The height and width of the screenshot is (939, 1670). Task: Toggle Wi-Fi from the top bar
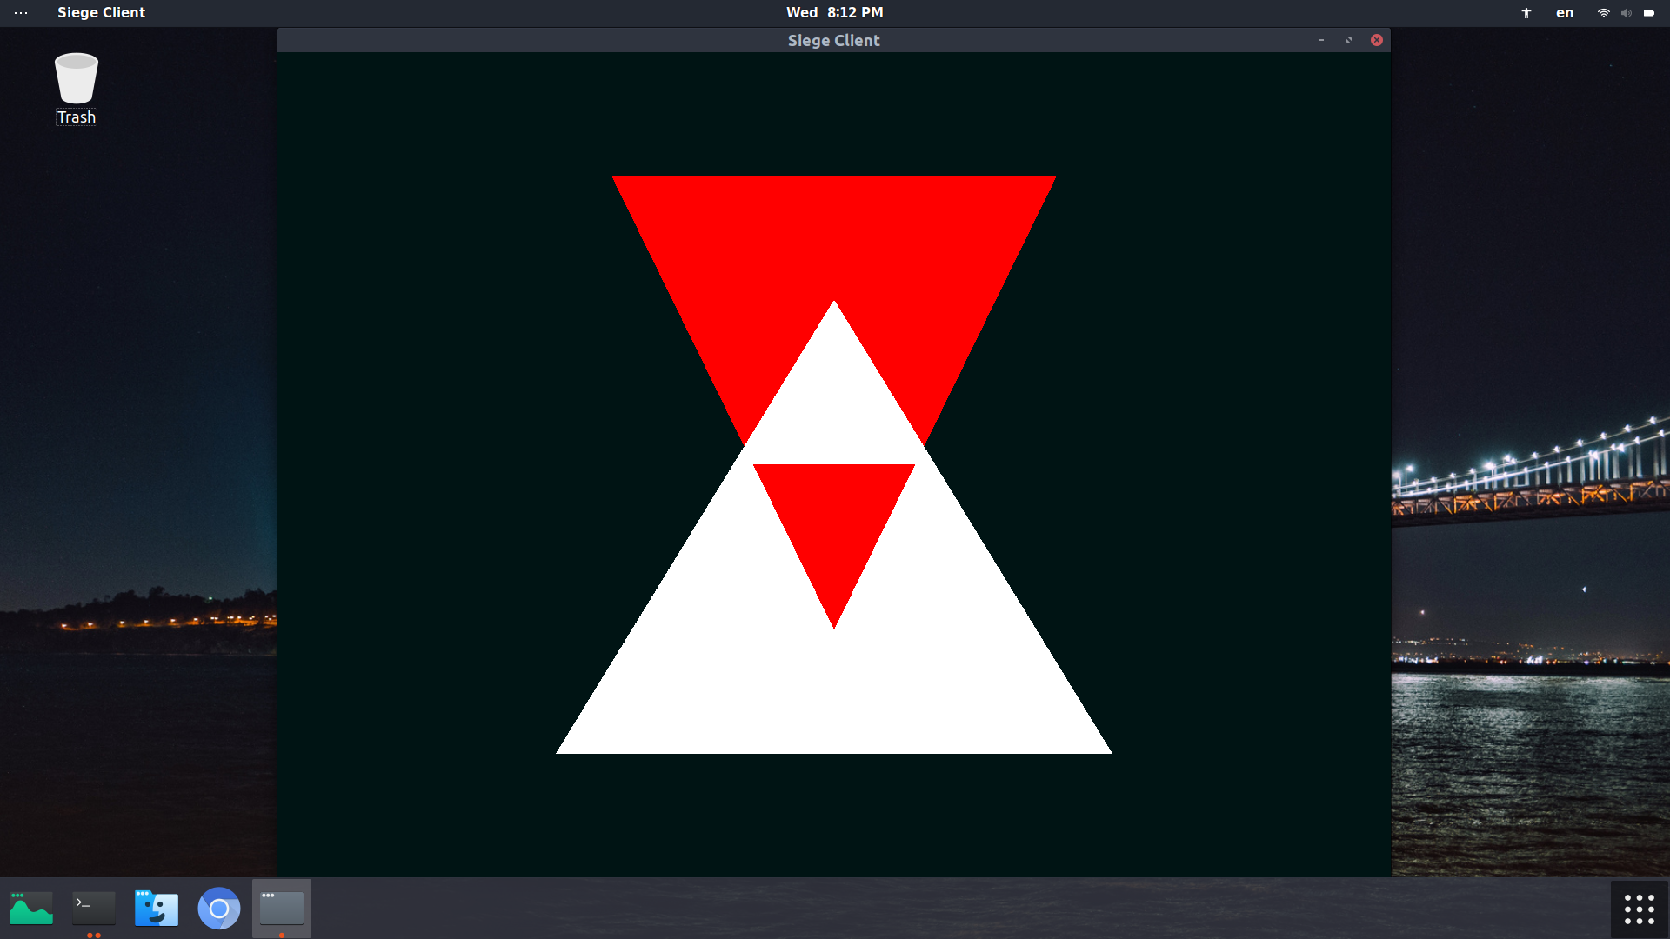[1602, 12]
